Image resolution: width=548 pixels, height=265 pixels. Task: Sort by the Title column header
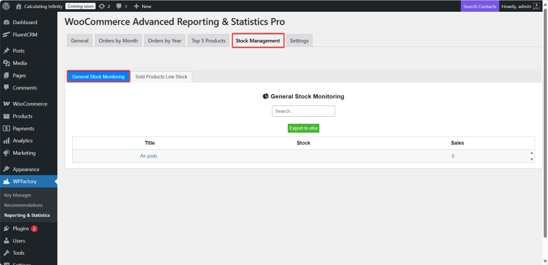150,143
